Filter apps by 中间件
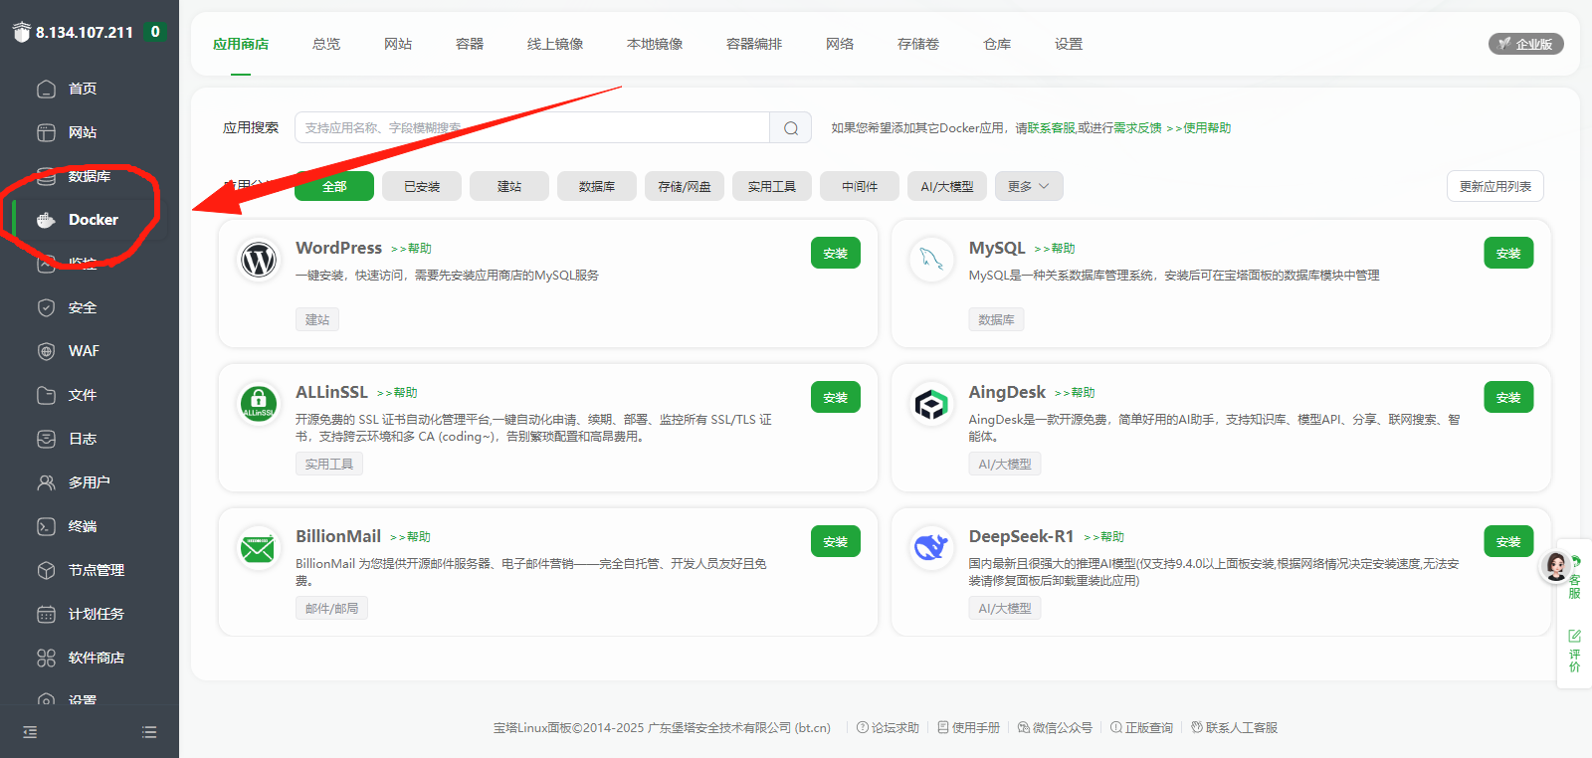This screenshot has width=1592, height=758. pos(860,186)
